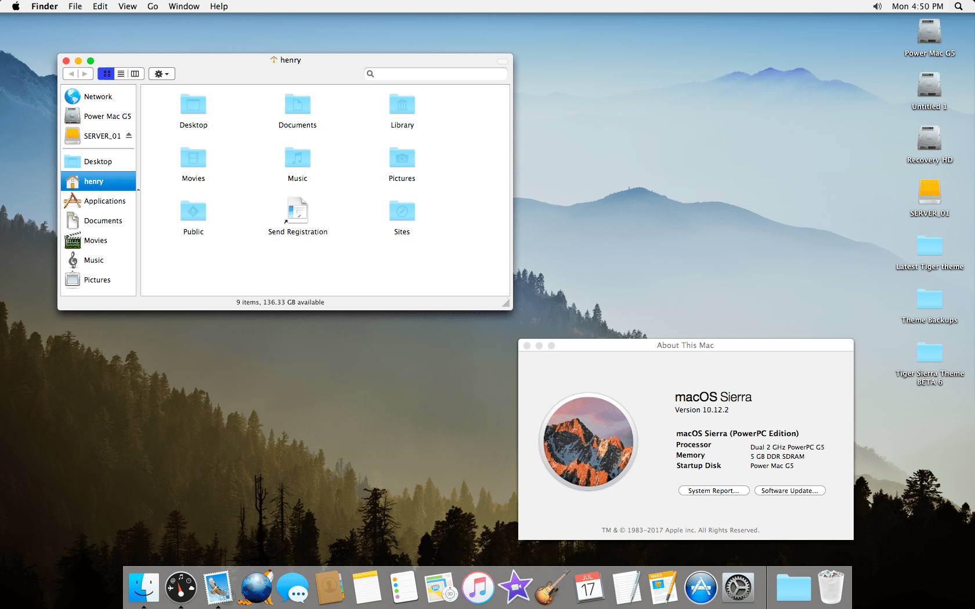
Task: Open Messages from the Dock
Action: click(x=293, y=588)
